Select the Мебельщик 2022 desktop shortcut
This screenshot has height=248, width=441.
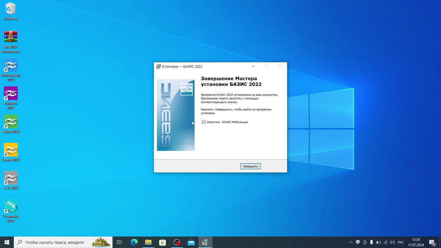(11, 70)
